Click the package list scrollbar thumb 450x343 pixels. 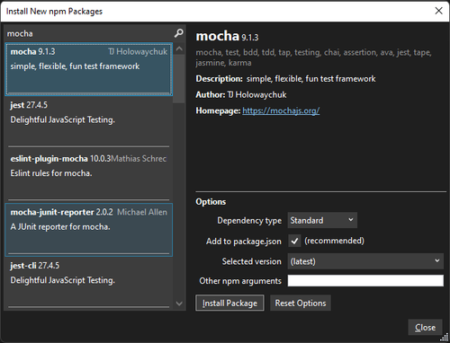[x=179, y=78]
